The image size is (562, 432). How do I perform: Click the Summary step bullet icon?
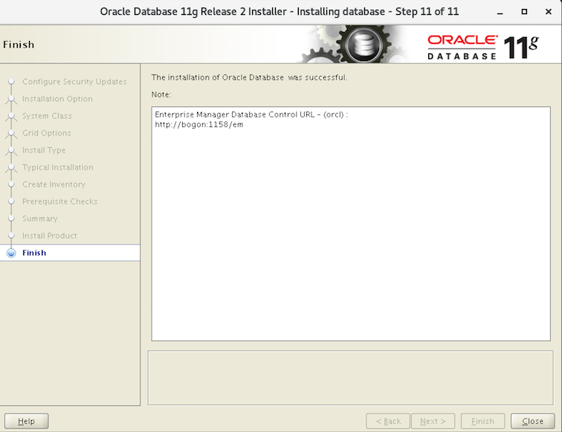pos(11,219)
